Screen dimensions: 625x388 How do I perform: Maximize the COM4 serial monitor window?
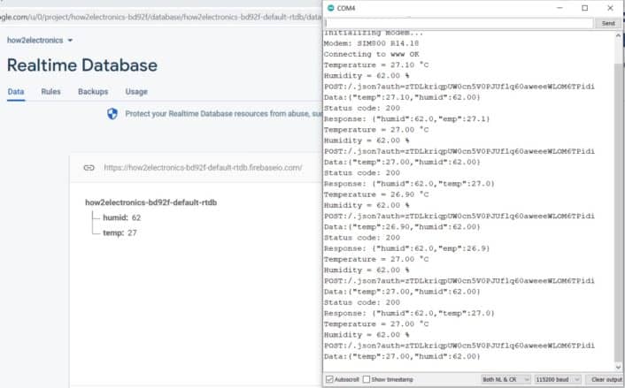pos(585,8)
